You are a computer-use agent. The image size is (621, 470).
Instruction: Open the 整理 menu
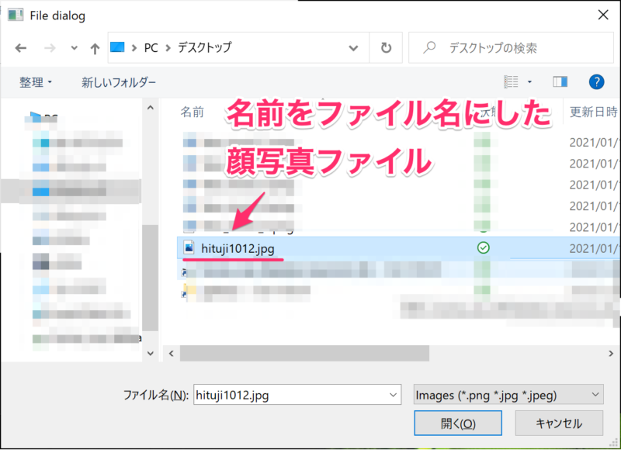tap(35, 81)
